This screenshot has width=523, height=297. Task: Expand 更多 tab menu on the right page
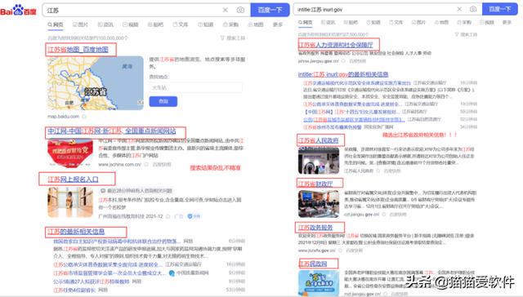(x=507, y=22)
